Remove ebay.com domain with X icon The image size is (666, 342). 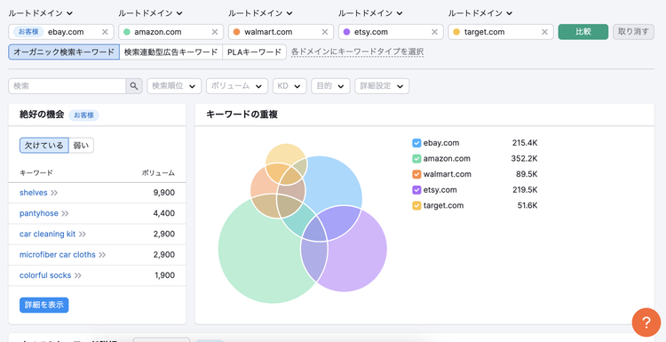pos(105,32)
